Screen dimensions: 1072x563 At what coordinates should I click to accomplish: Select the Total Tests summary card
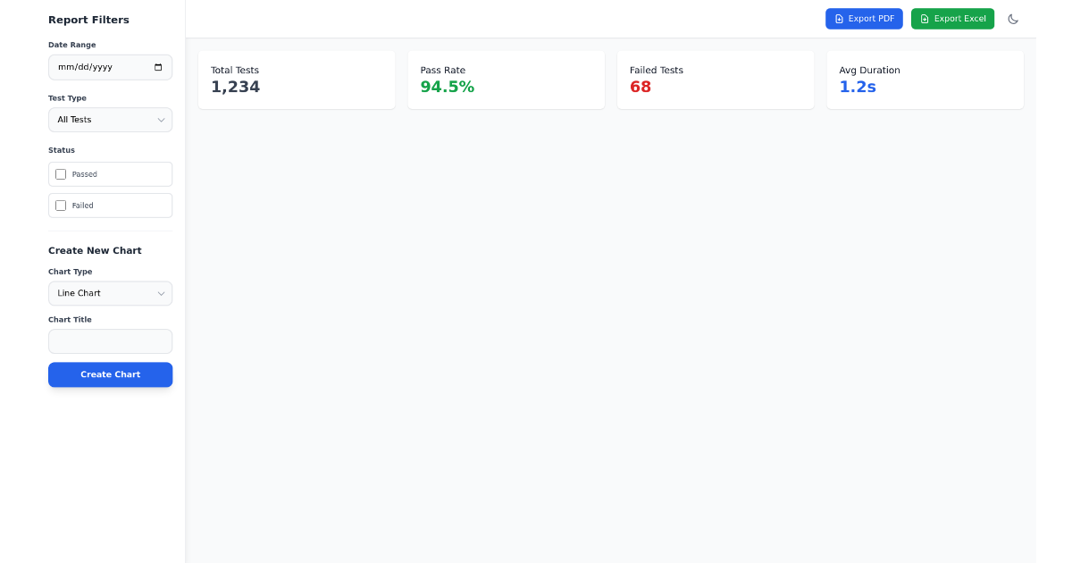click(297, 80)
